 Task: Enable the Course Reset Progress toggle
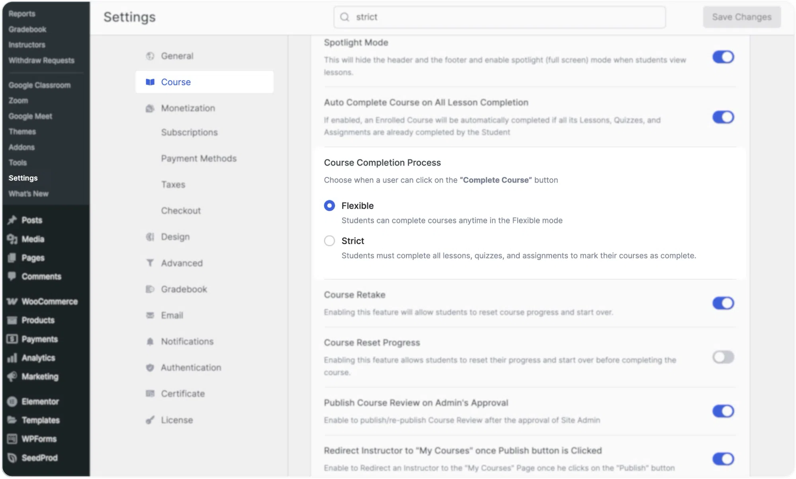(x=723, y=357)
